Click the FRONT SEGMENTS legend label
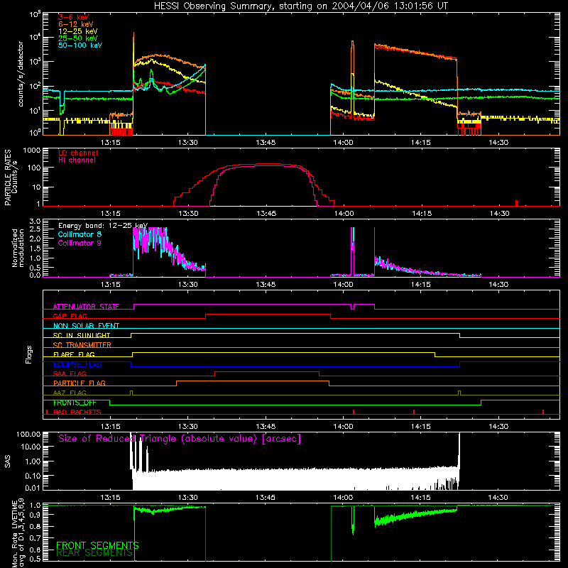This screenshot has width=568, height=568. coord(97,545)
